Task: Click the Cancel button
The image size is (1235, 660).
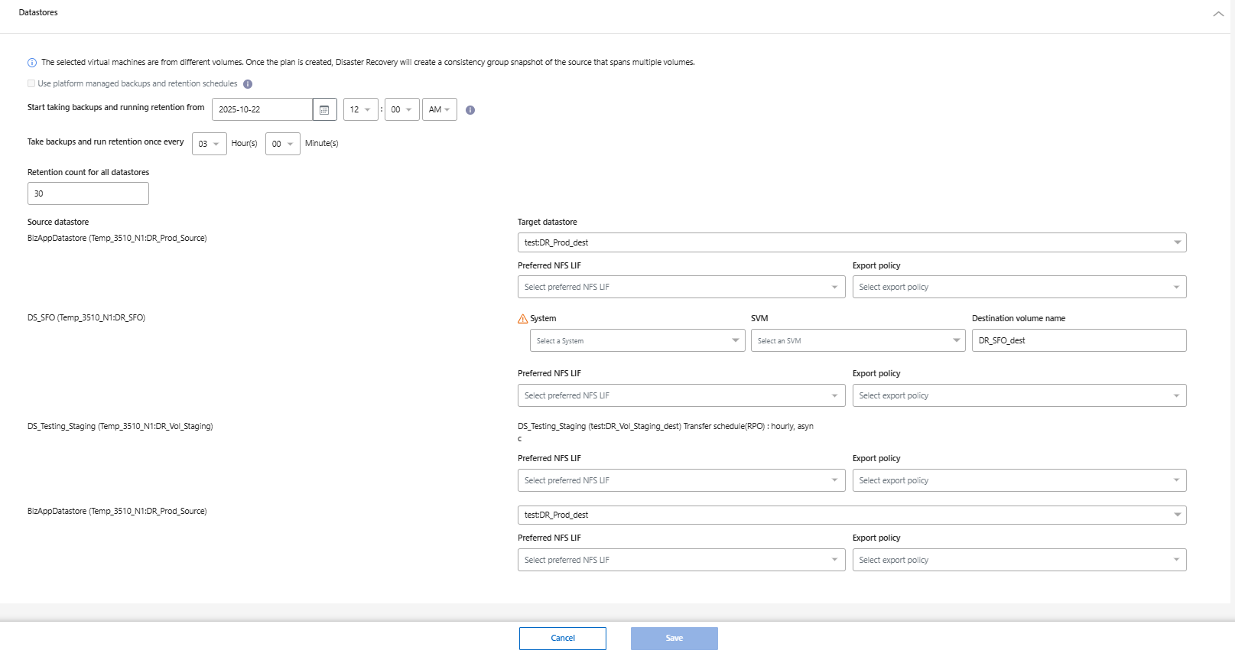Action: [x=563, y=639]
